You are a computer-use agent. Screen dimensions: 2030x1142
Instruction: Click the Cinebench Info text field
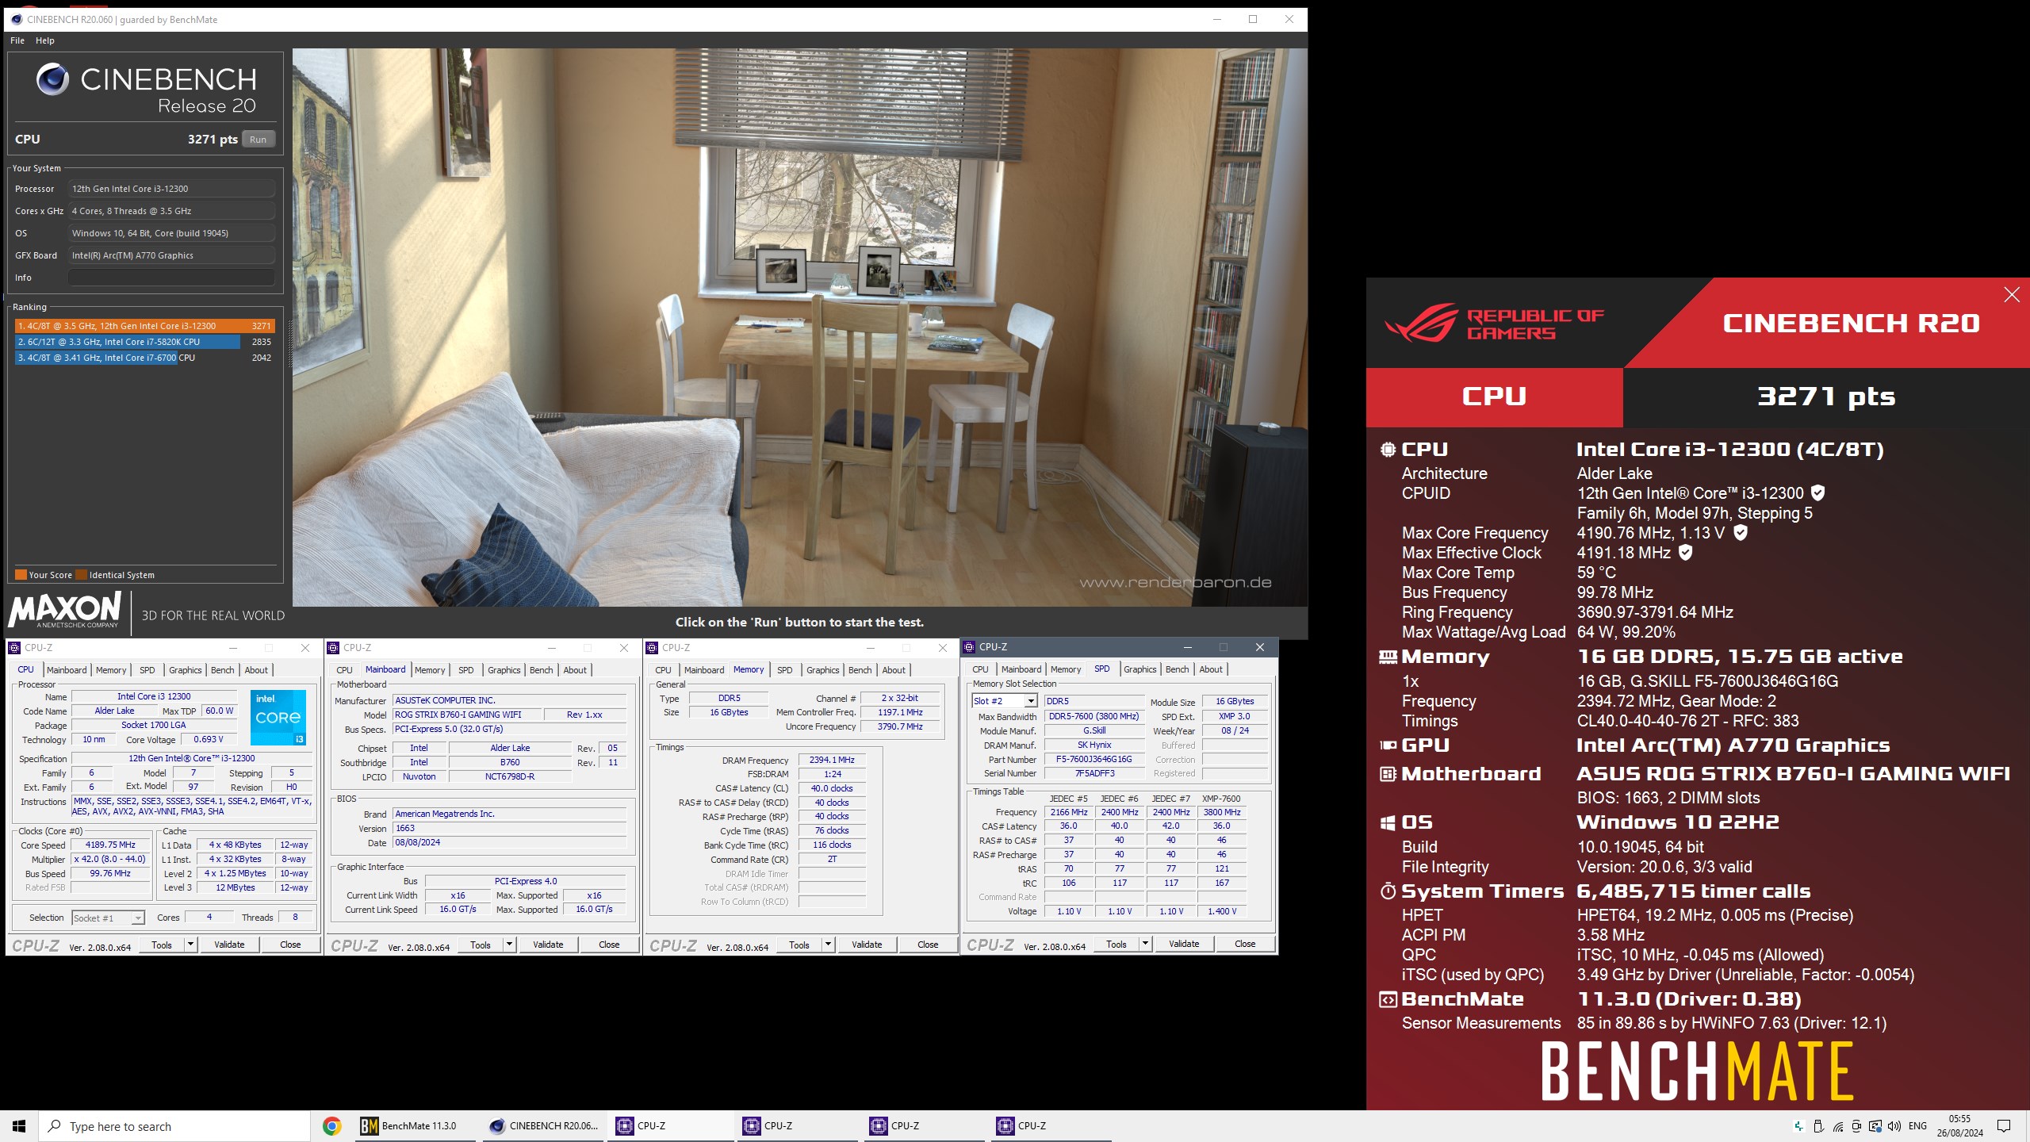(x=171, y=278)
